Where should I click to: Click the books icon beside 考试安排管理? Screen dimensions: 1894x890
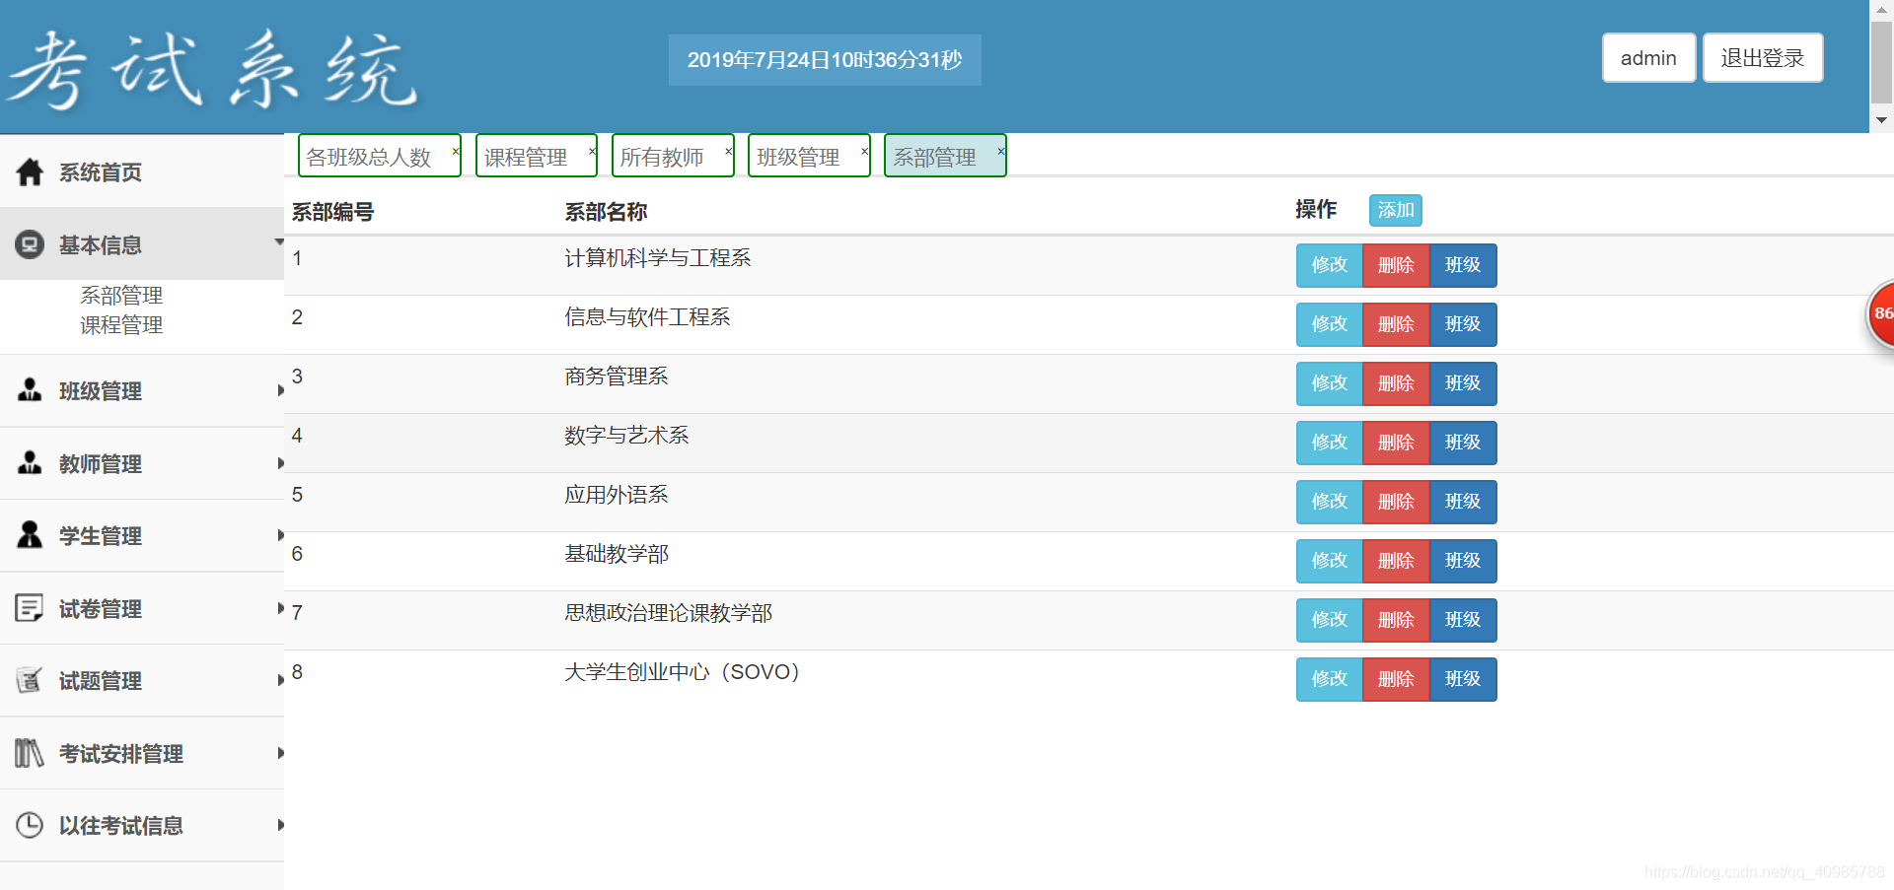click(x=30, y=753)
